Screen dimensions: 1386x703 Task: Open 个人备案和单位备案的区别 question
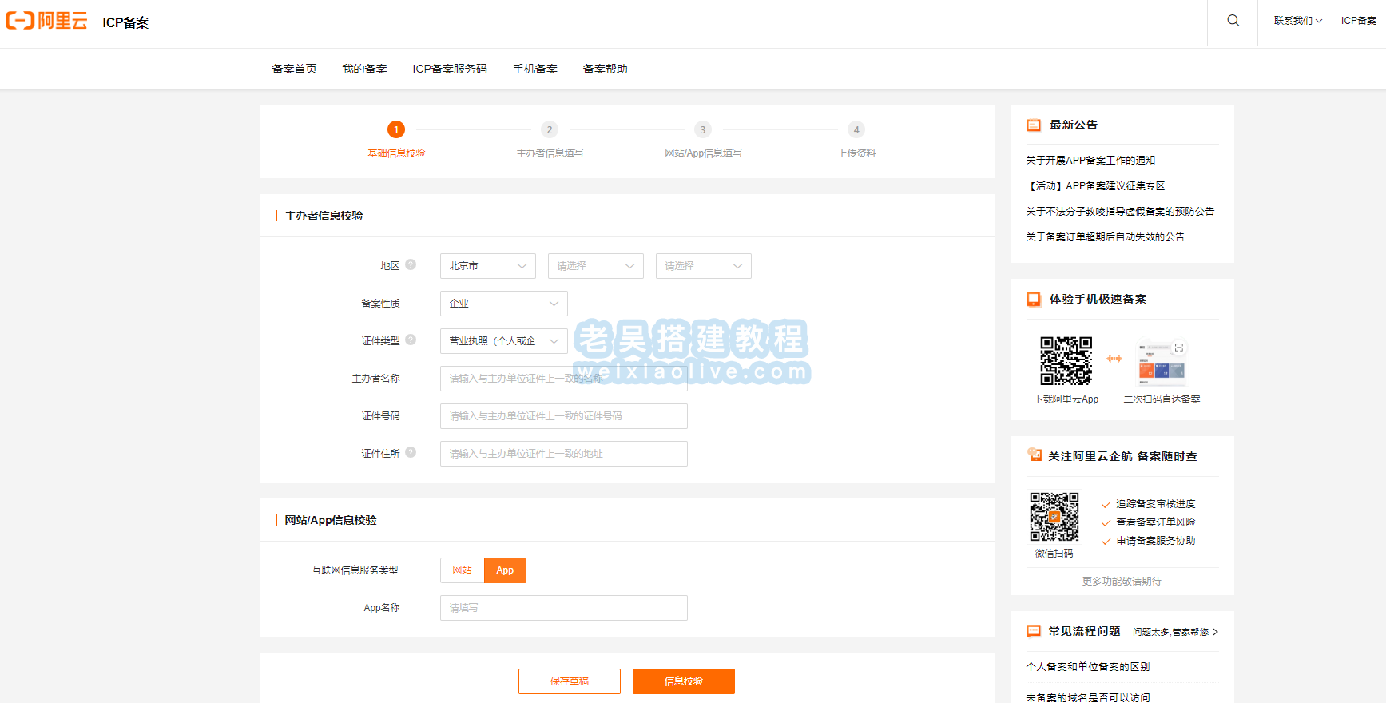pyautogui.click(x=1088, y=667)
